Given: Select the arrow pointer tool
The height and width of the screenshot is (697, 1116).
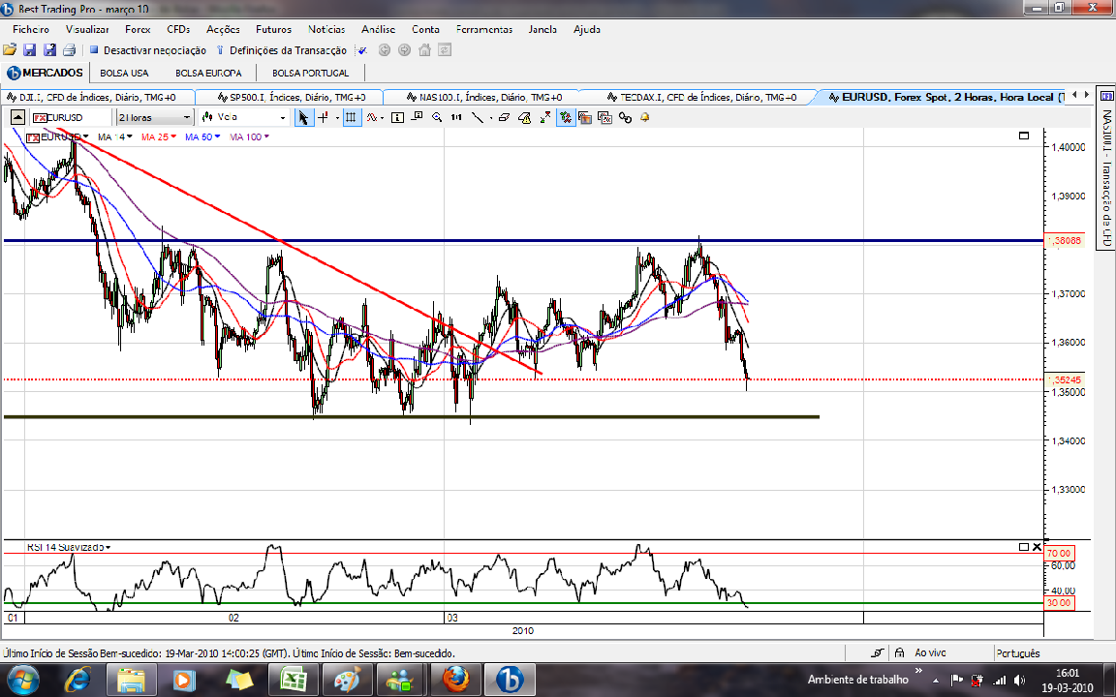Looking at the screenshot, I should (304, 118).
